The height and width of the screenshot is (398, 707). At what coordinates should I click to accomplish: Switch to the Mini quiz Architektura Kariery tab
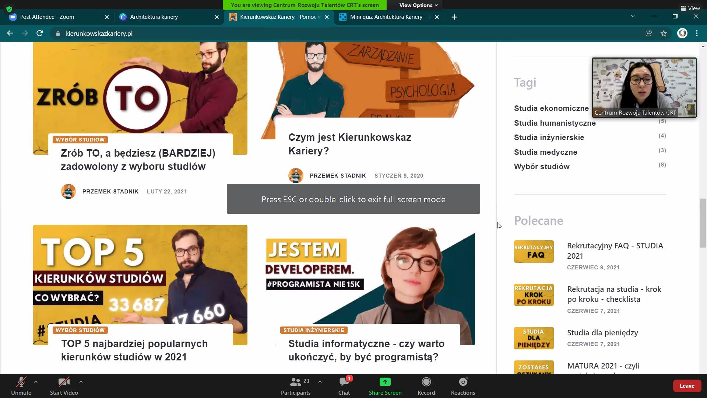[x=386, y=17]
